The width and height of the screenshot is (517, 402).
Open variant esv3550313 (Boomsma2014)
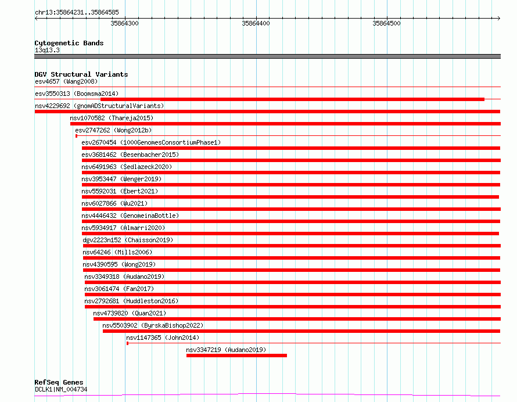[x=77, y=94]
